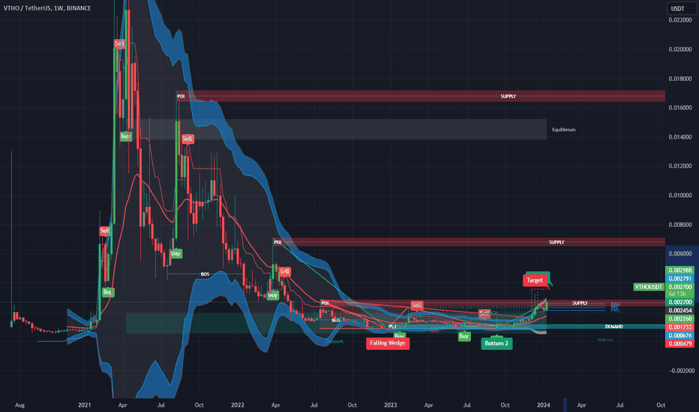Click the Buy signal next to Bottom 2 label
This screenshot has height=412, width=699.
(x=464, y=336)
